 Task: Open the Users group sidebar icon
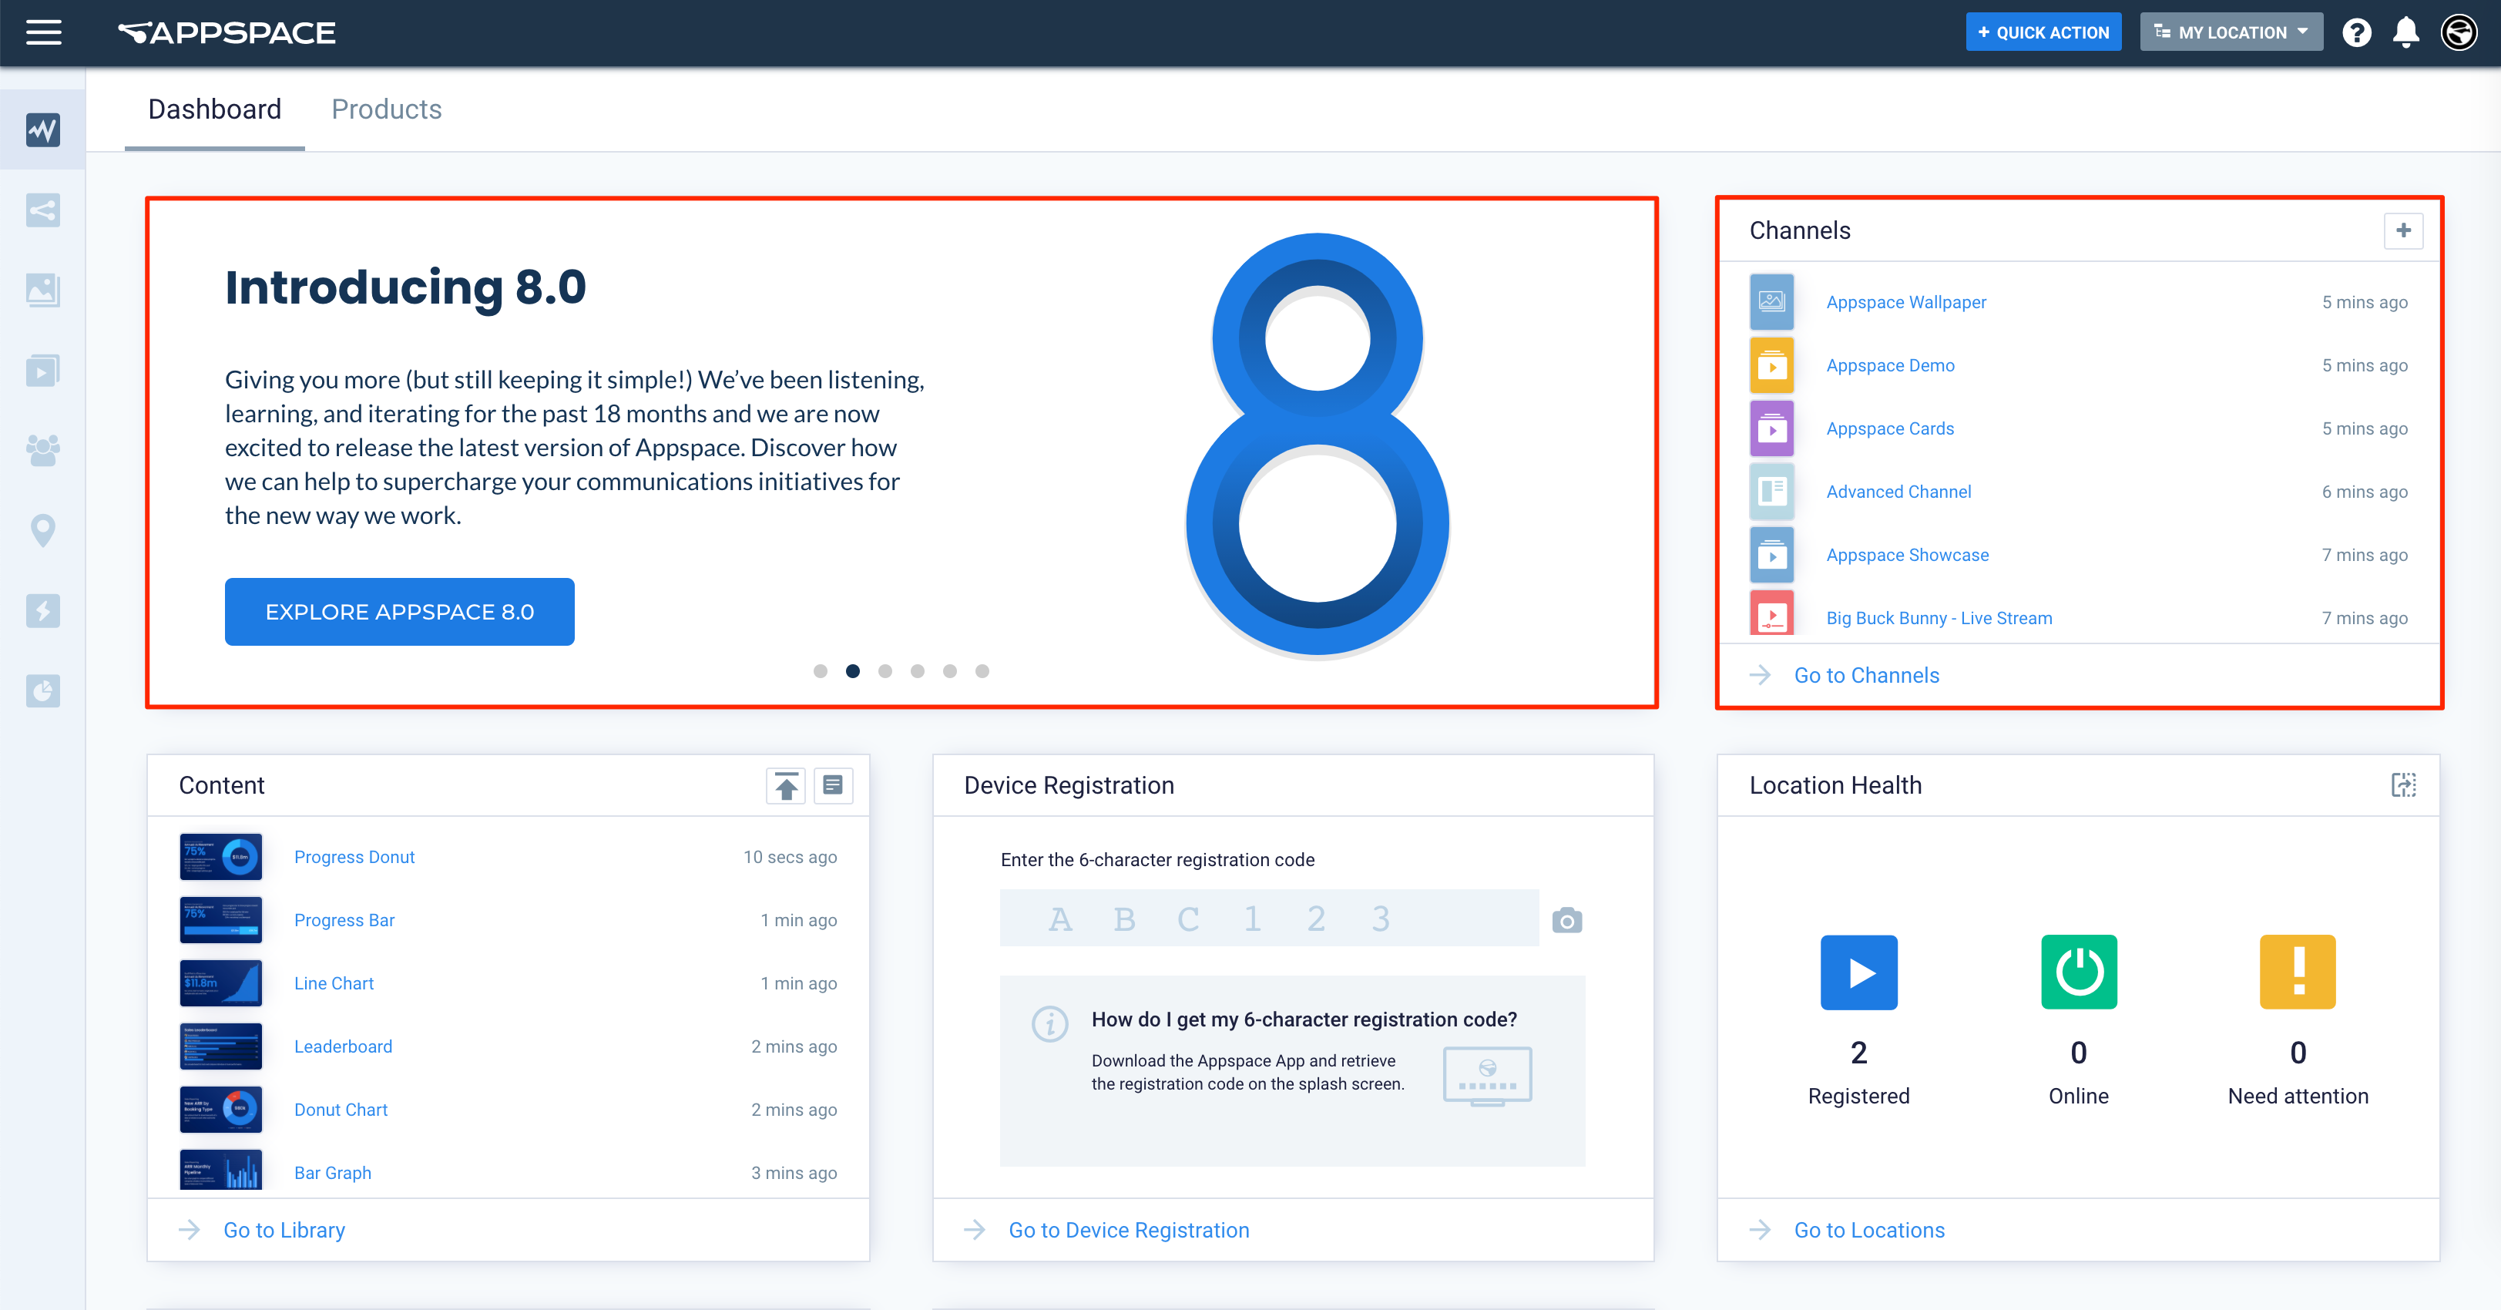[x=42, y=449]
